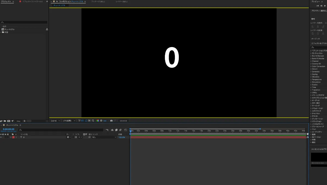The height and width of the screenshot is (185, 327).
Task: Switch to the フッテージ tab
Action: 98,1
